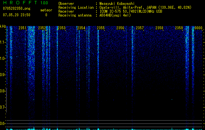The image size is (205, 130).
Task: Click the 1.1 frequency axis label
Action: tap(3, 43)
